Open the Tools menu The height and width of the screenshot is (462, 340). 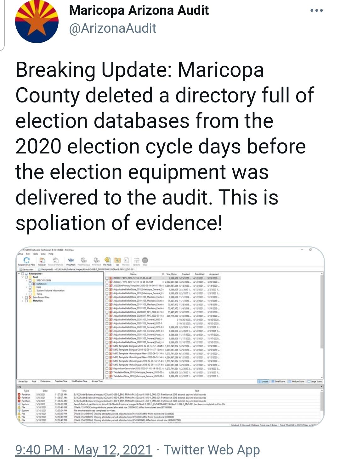pyautogui.click(x=35, y=254)
